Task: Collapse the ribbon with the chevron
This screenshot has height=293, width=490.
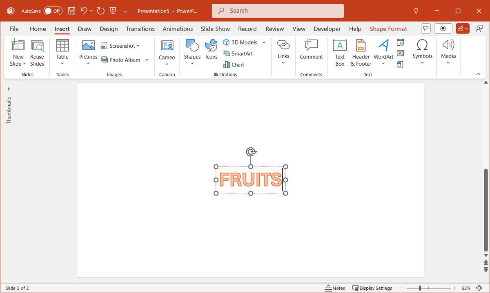Action: [x=478, y=74]
